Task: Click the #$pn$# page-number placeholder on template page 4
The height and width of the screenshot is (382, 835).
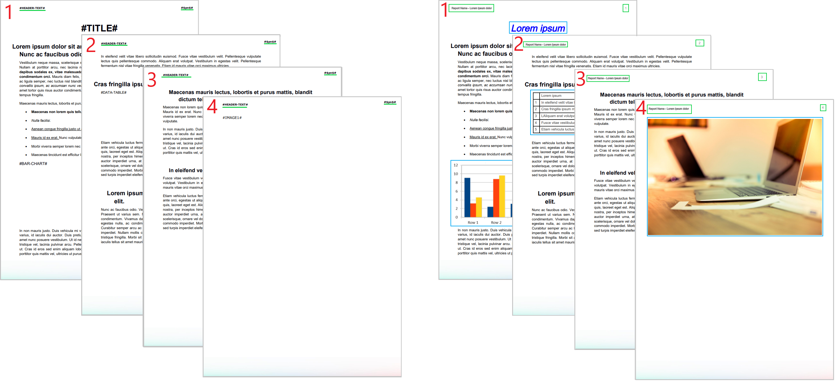Action: coord(389,102)
